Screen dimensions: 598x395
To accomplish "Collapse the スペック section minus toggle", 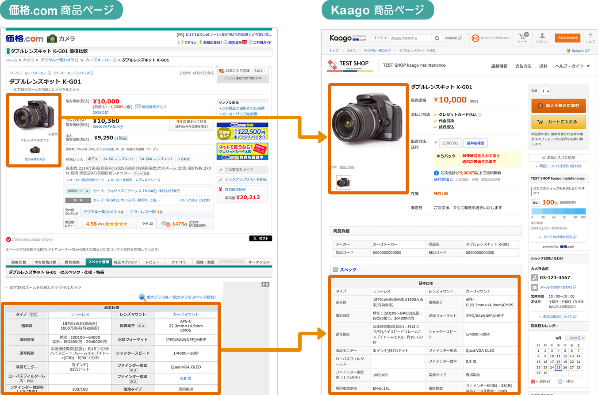I will pos(336,270).
